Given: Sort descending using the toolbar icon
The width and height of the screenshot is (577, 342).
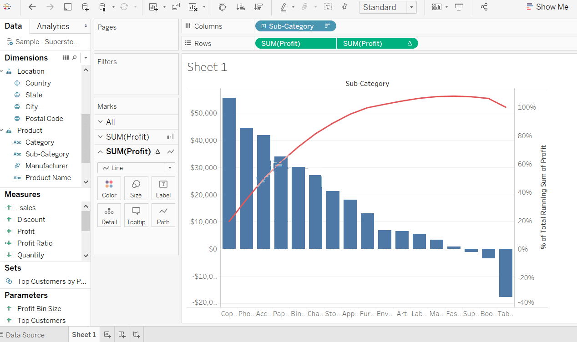Looking at the screenshot, I should point(258,7).
